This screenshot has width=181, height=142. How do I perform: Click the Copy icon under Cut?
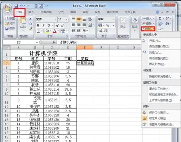click(30, 24)
